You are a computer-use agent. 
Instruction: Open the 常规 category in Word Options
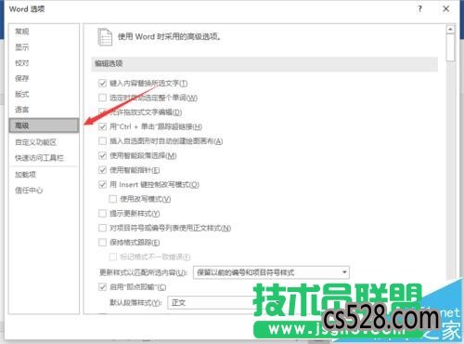(22, 32)
